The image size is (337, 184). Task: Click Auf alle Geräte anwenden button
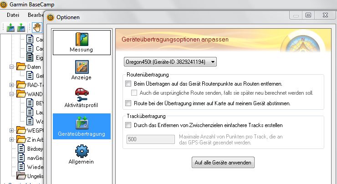(223, 163)
